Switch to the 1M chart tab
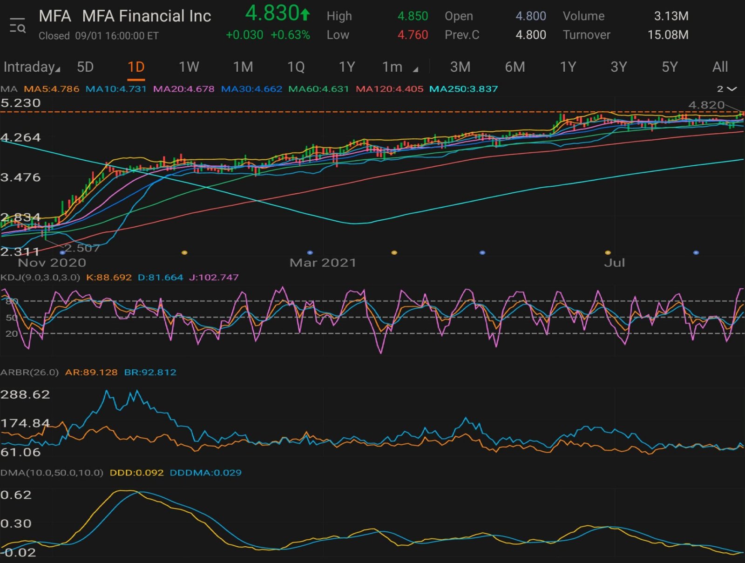745x563 pixels. pos(243,67)
